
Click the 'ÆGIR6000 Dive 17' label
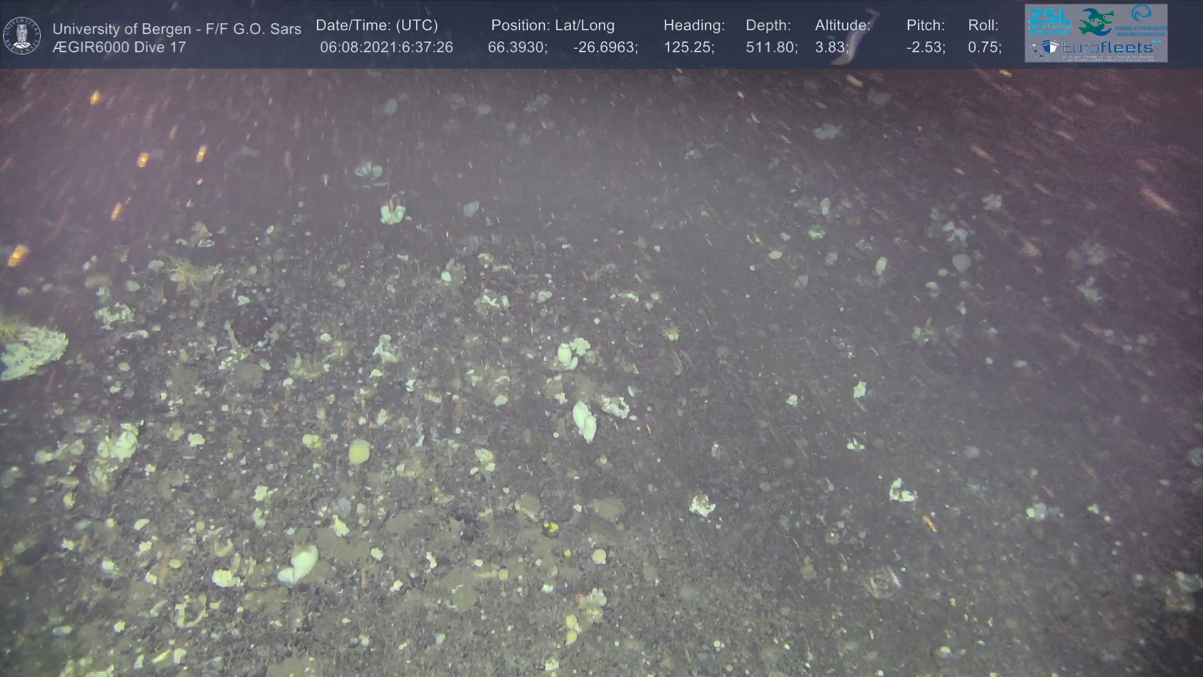point(119,48)
